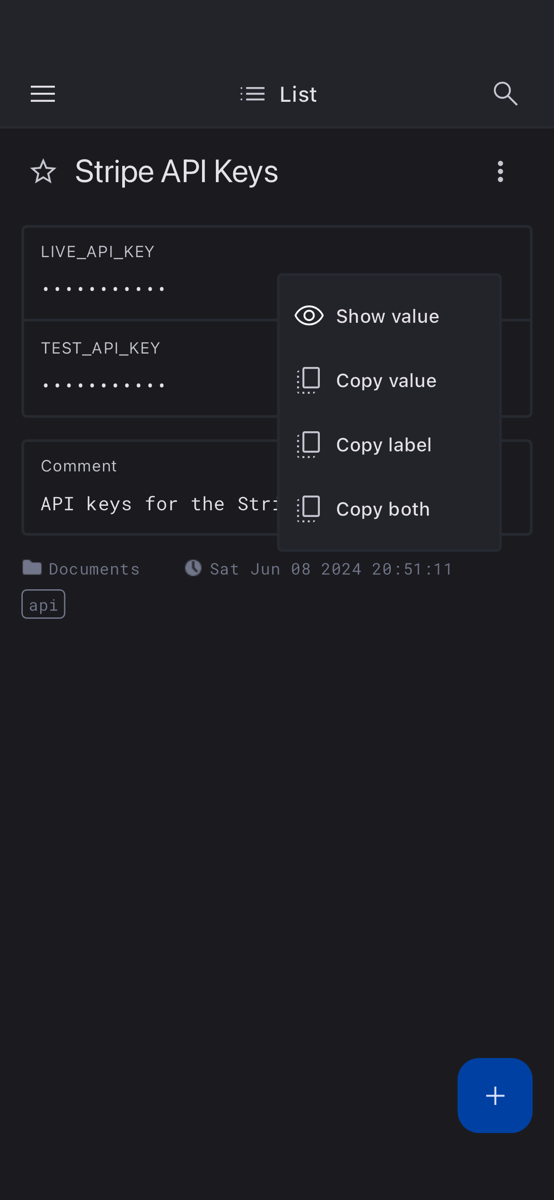Click the search magnifier icon
Screen dimensions: 554x1200
point(505,94)
